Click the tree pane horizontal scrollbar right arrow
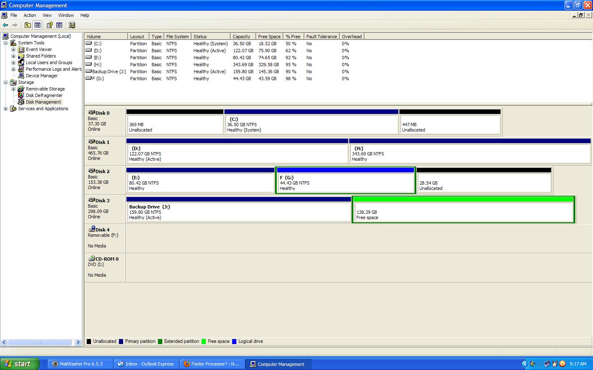Image resolution: width=593 pixels, height=370 pixels. click(x=78, y=342)
